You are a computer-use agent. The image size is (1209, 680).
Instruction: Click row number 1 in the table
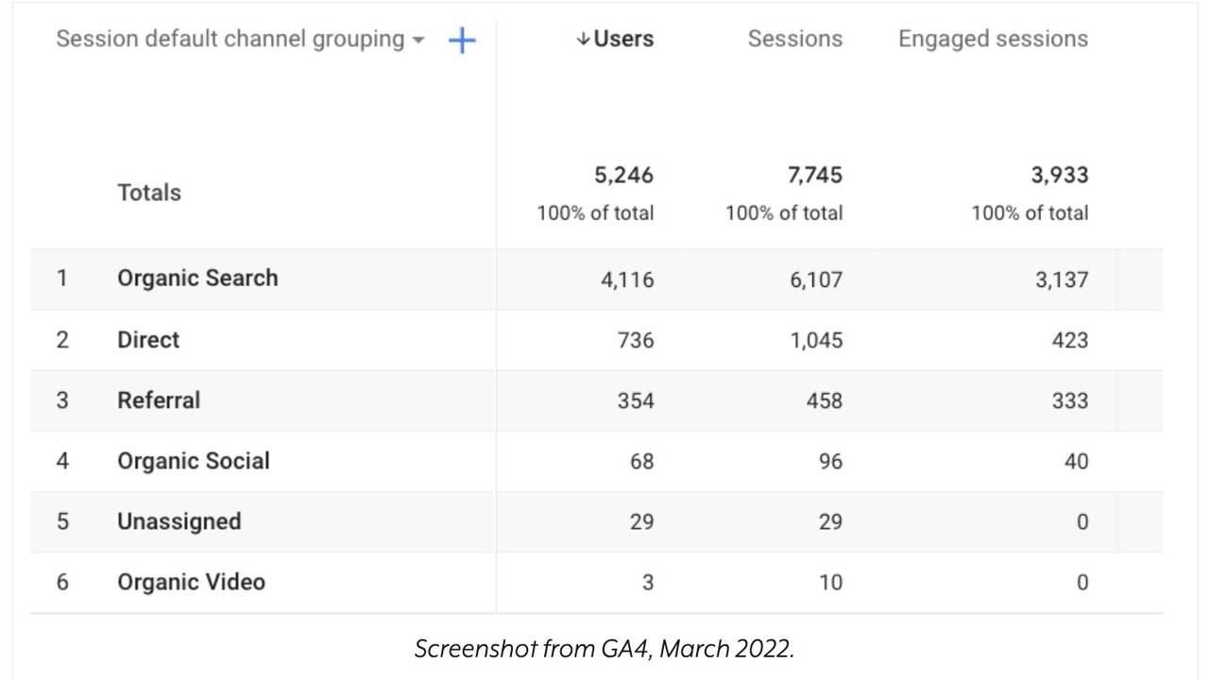(x=62, y=278)
